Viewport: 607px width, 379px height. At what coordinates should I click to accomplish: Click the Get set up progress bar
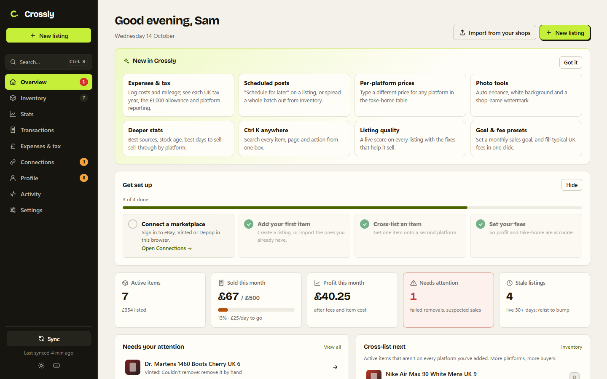pyautogui.click(x=352, y=208)
